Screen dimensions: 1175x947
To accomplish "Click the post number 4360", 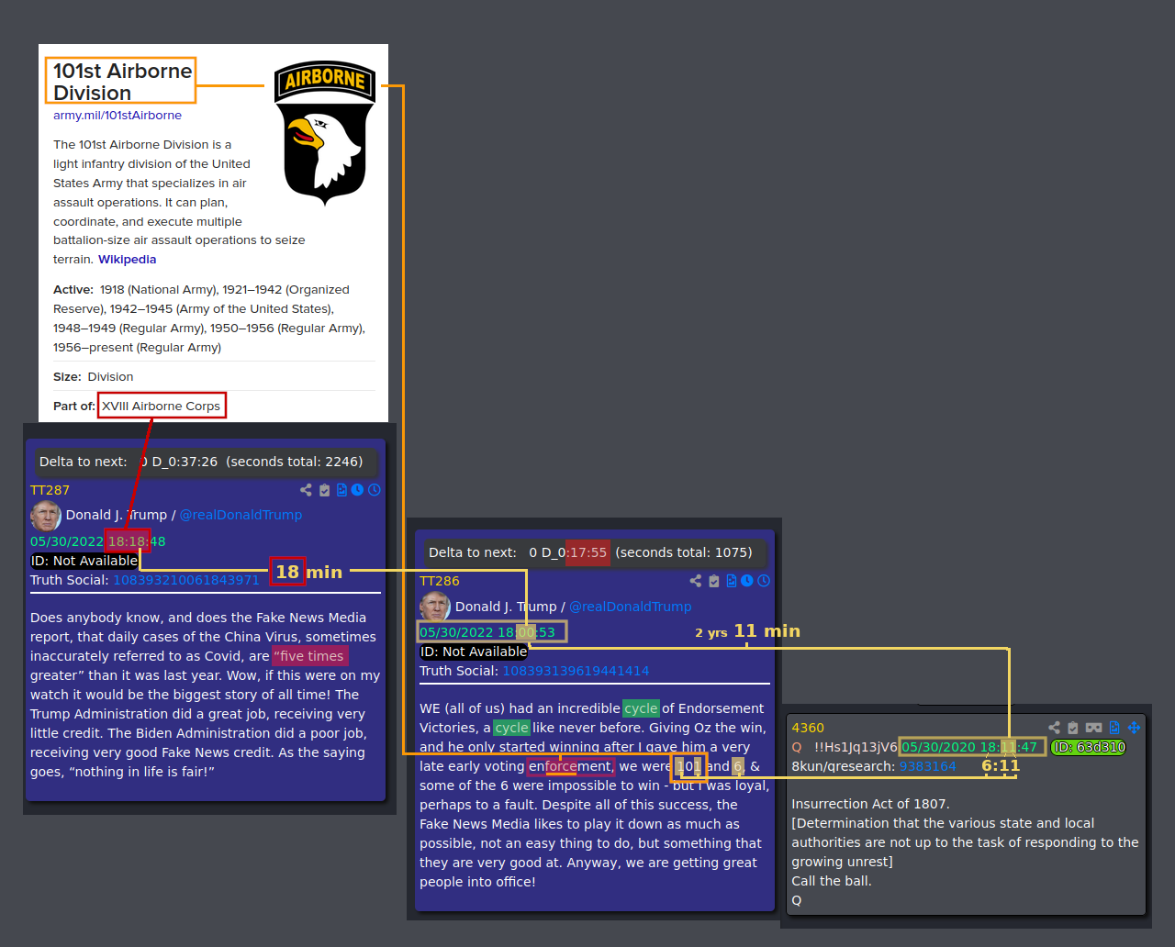I will [x=808, y=728].
